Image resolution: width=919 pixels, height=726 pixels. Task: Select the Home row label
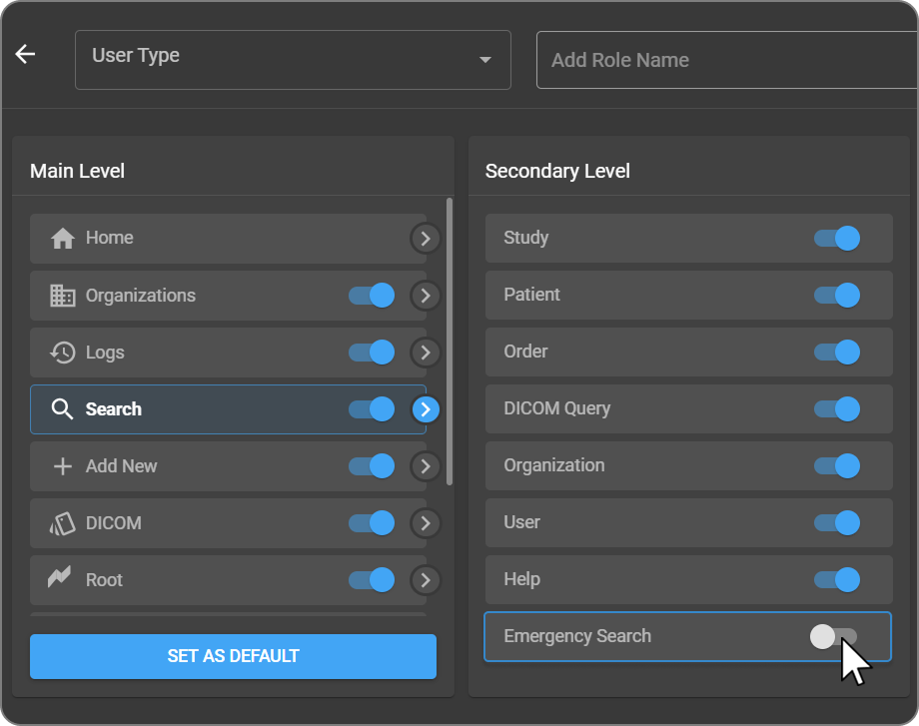(x=110, y=238)
